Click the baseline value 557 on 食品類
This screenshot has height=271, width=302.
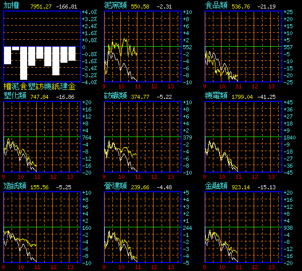(288, 47)
